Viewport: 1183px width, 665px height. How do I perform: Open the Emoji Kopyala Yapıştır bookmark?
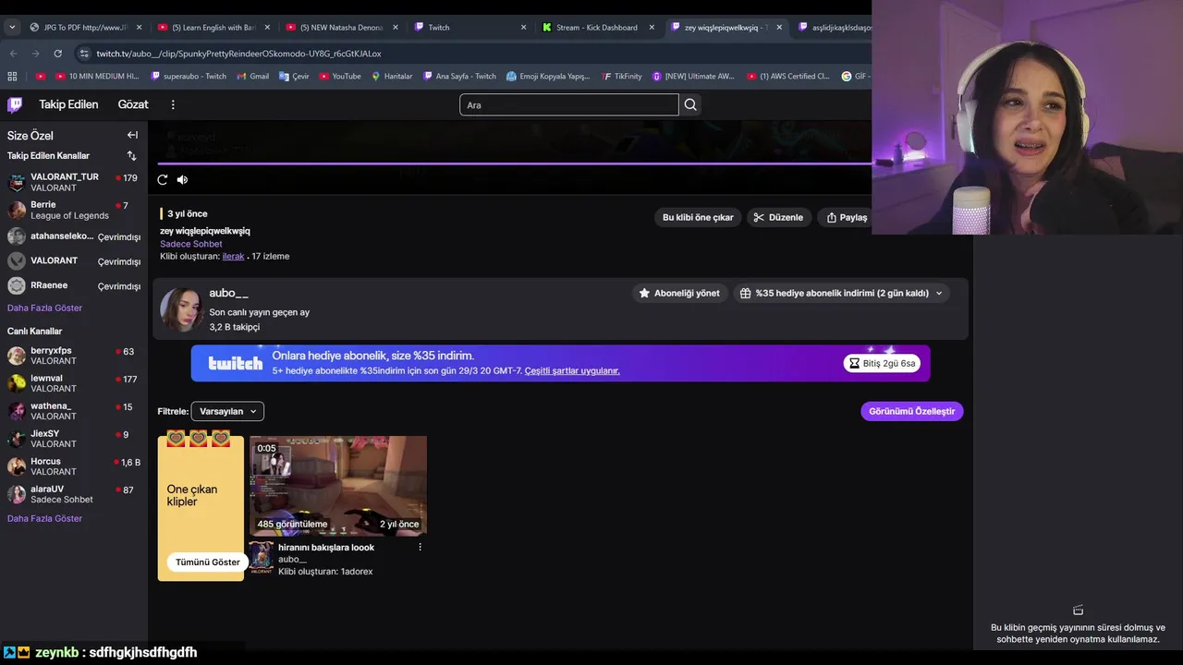(x=548, y=76)
